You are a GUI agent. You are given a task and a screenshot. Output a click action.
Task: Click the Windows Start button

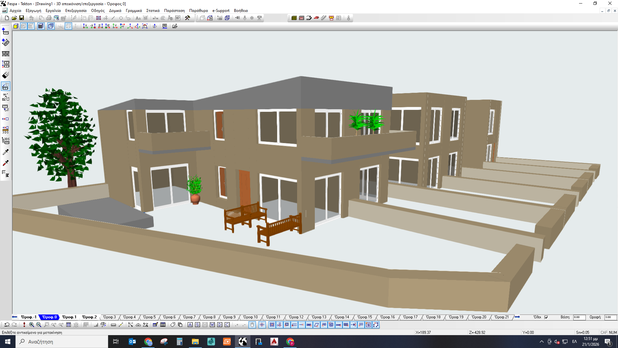pos(8,342)
